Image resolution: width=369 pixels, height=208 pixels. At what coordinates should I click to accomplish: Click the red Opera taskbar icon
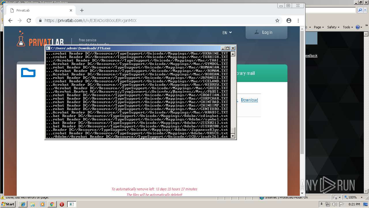coord(62,204)
